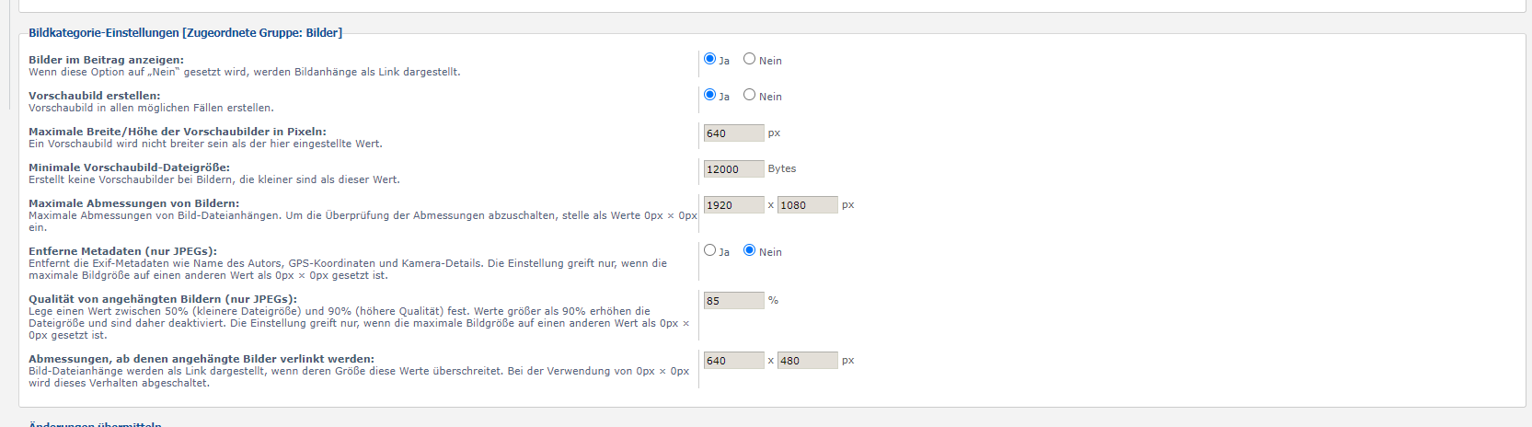Focus the 12000 Bytes Dateigröße field
The image size is (1532, 427).
coord(733,169)
